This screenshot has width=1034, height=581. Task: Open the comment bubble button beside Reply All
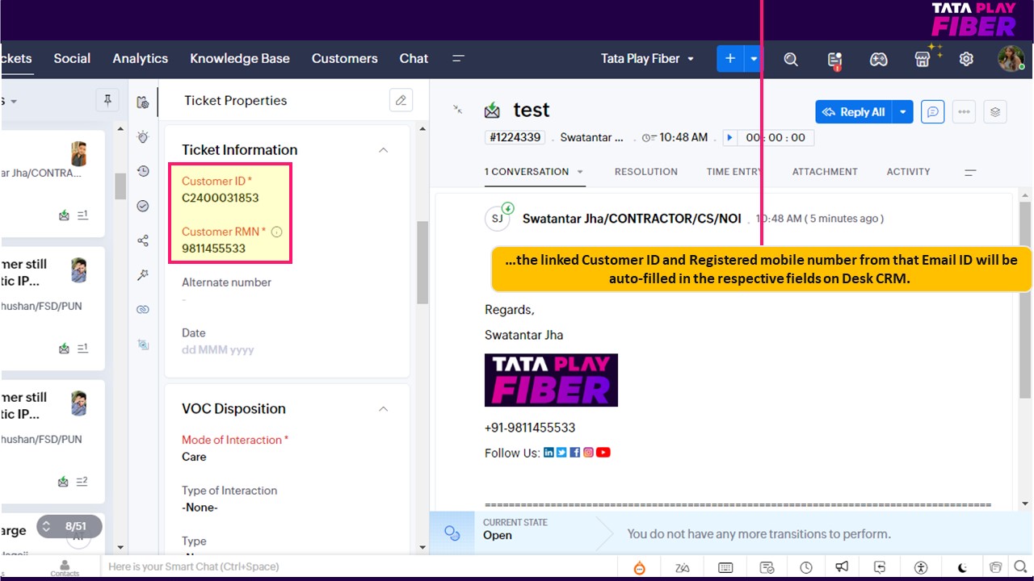pyautogui.click(x=932, y=112)
